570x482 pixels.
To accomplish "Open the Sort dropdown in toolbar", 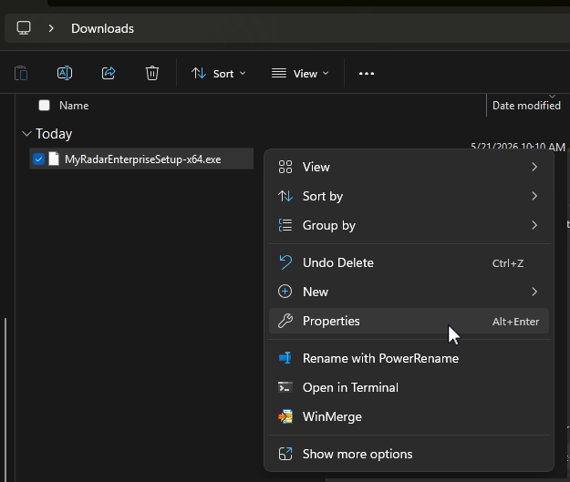I will pos(219,74).
